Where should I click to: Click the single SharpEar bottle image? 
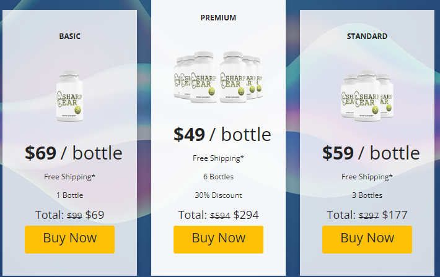(69, 97)
